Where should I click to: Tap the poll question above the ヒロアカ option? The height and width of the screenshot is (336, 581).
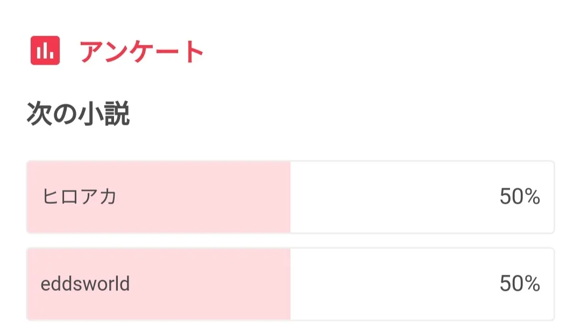point(79,115)
